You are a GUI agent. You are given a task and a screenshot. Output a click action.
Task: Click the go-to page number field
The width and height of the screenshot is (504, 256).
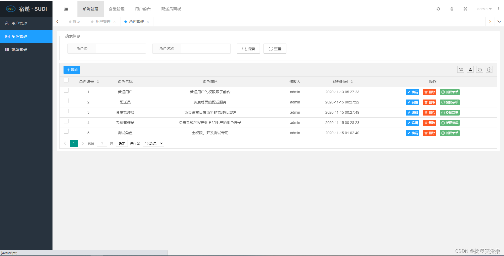(102, 143)
